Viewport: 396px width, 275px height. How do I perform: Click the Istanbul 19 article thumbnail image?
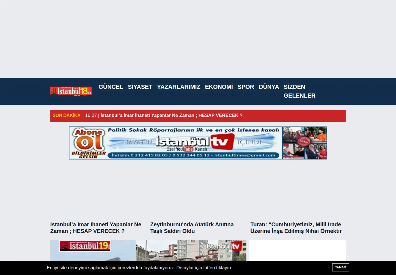(x=93, y=251)
